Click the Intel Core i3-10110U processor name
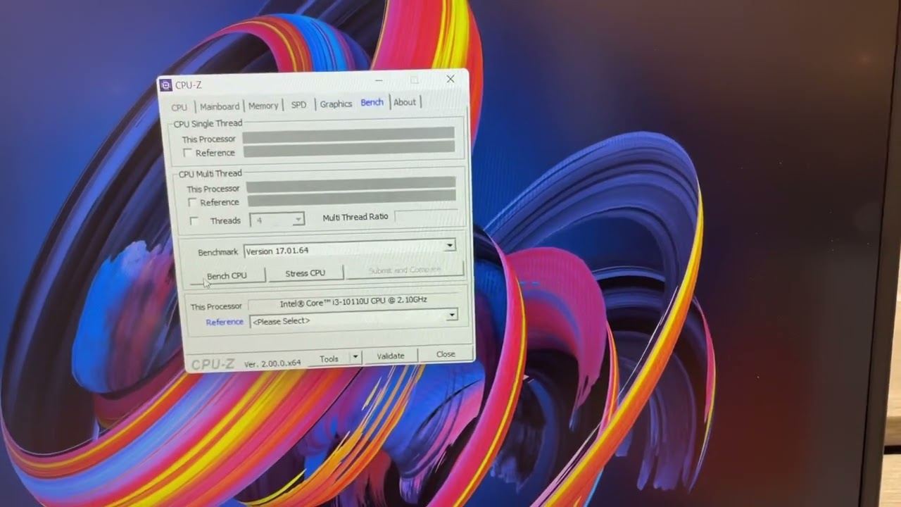Viewport: 901px width, 507px height. [353, 301]
